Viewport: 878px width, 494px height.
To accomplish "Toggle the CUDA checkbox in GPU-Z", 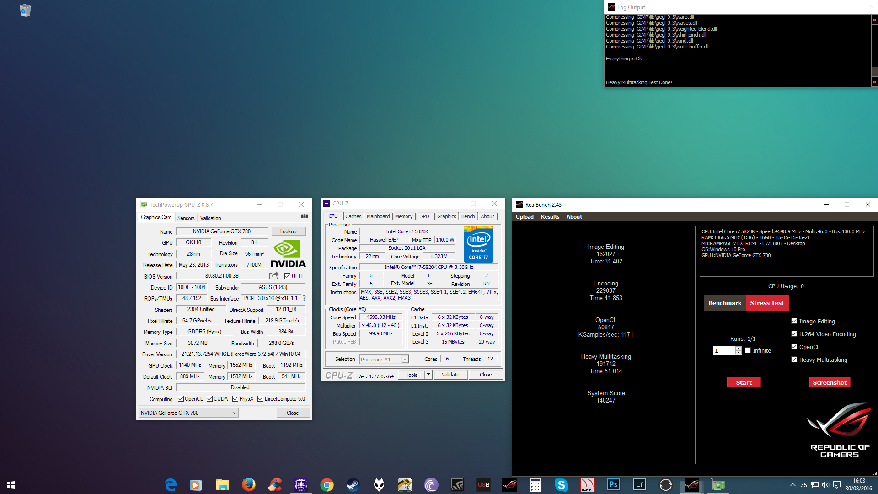I will pyautogui.click(x=209, y=399).
